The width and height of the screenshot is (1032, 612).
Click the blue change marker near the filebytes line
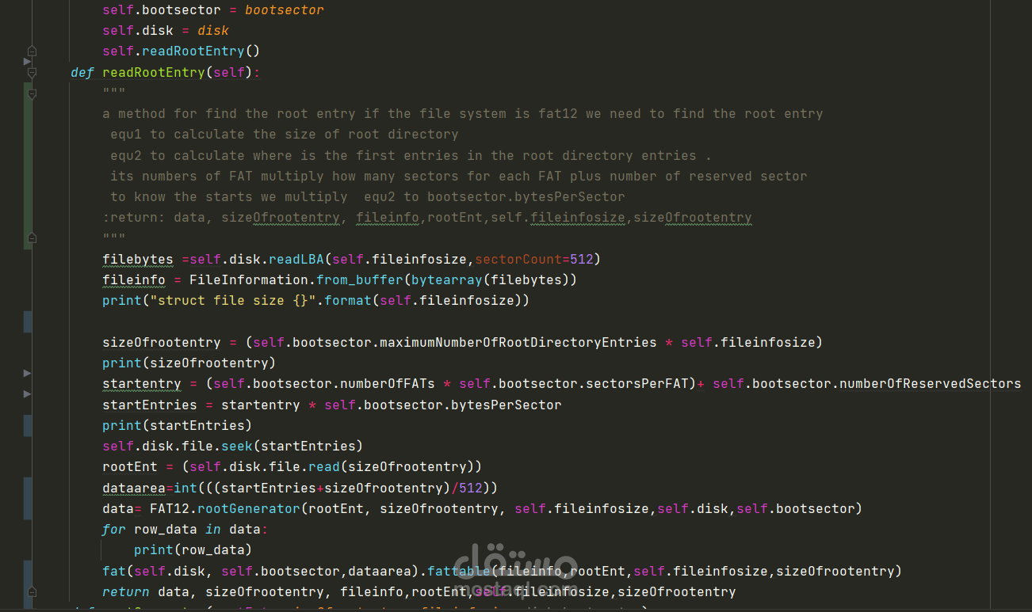[29, 321]
